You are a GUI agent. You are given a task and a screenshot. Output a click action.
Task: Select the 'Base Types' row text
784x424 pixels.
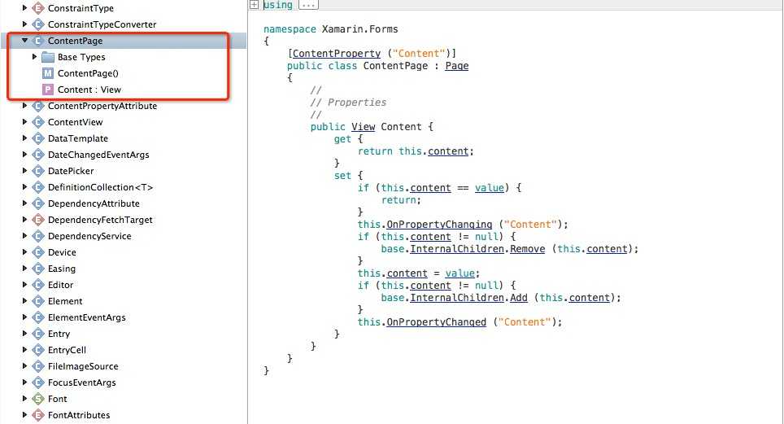81,57
